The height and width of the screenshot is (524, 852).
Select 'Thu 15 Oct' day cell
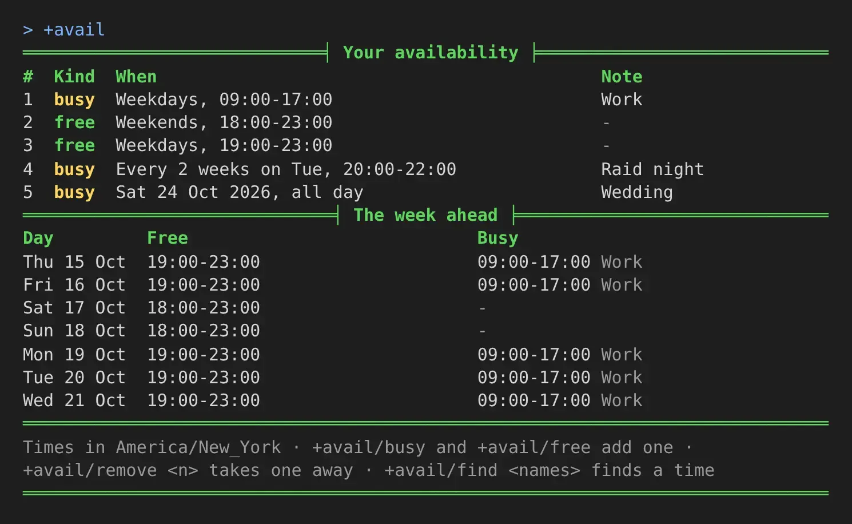click(74, 262)
